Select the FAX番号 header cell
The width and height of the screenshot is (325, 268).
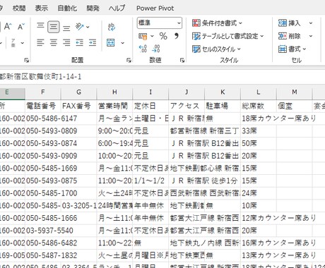[x=79, y=106]
